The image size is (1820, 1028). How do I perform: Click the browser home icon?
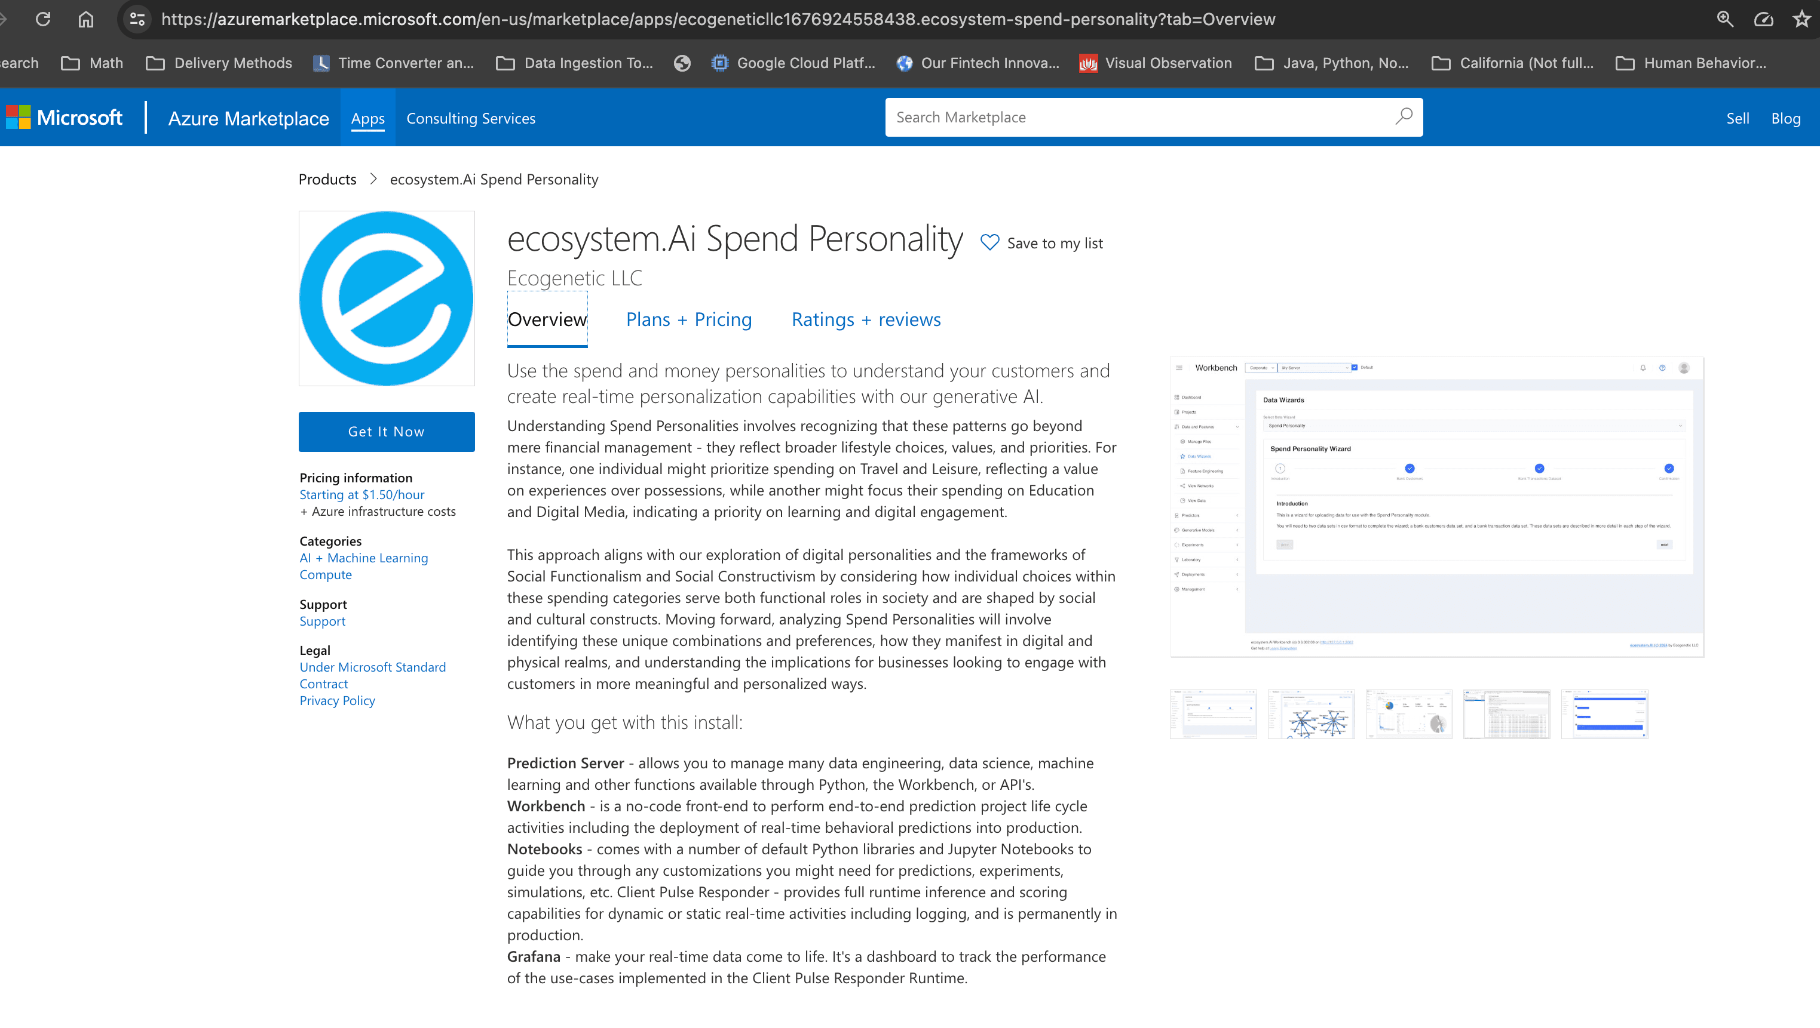click(85, 19)
